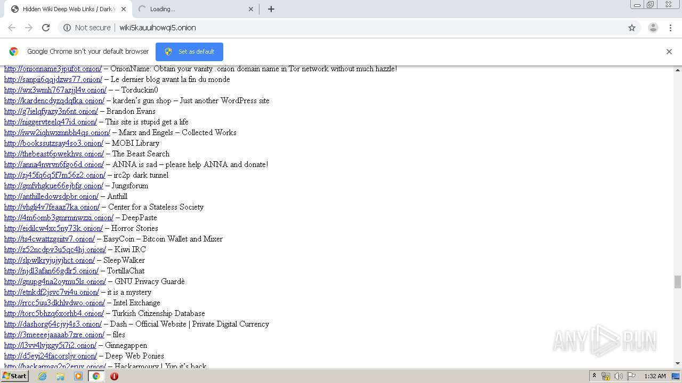Select Chrome taskbar button
Viewport: 682px width, 383px height.
(x=96, y=376)
